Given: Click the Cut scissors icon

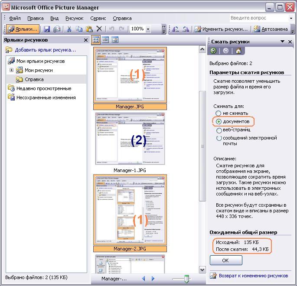Looking at the screenshot, I should click(69, 29).
